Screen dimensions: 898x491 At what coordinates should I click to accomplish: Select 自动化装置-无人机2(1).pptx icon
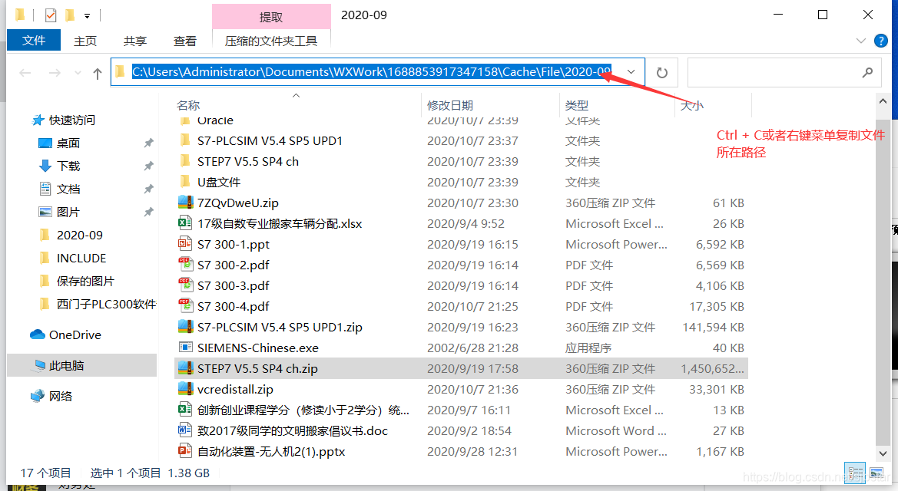coord(185,451)
